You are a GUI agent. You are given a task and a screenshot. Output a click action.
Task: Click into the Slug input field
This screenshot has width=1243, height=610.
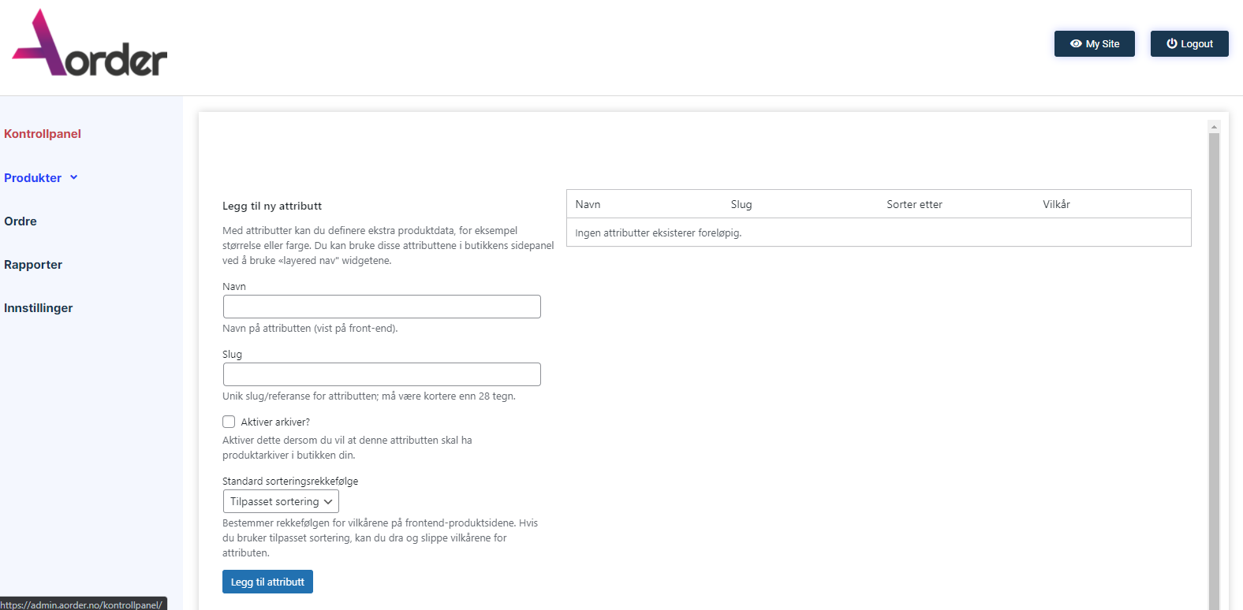(x=382, y=374)
